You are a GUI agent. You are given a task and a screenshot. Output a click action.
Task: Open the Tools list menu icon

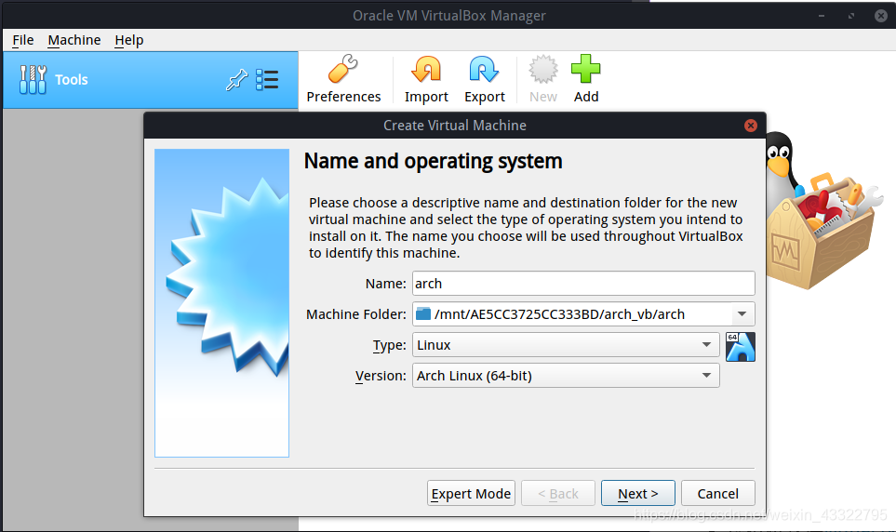point(267,80)
